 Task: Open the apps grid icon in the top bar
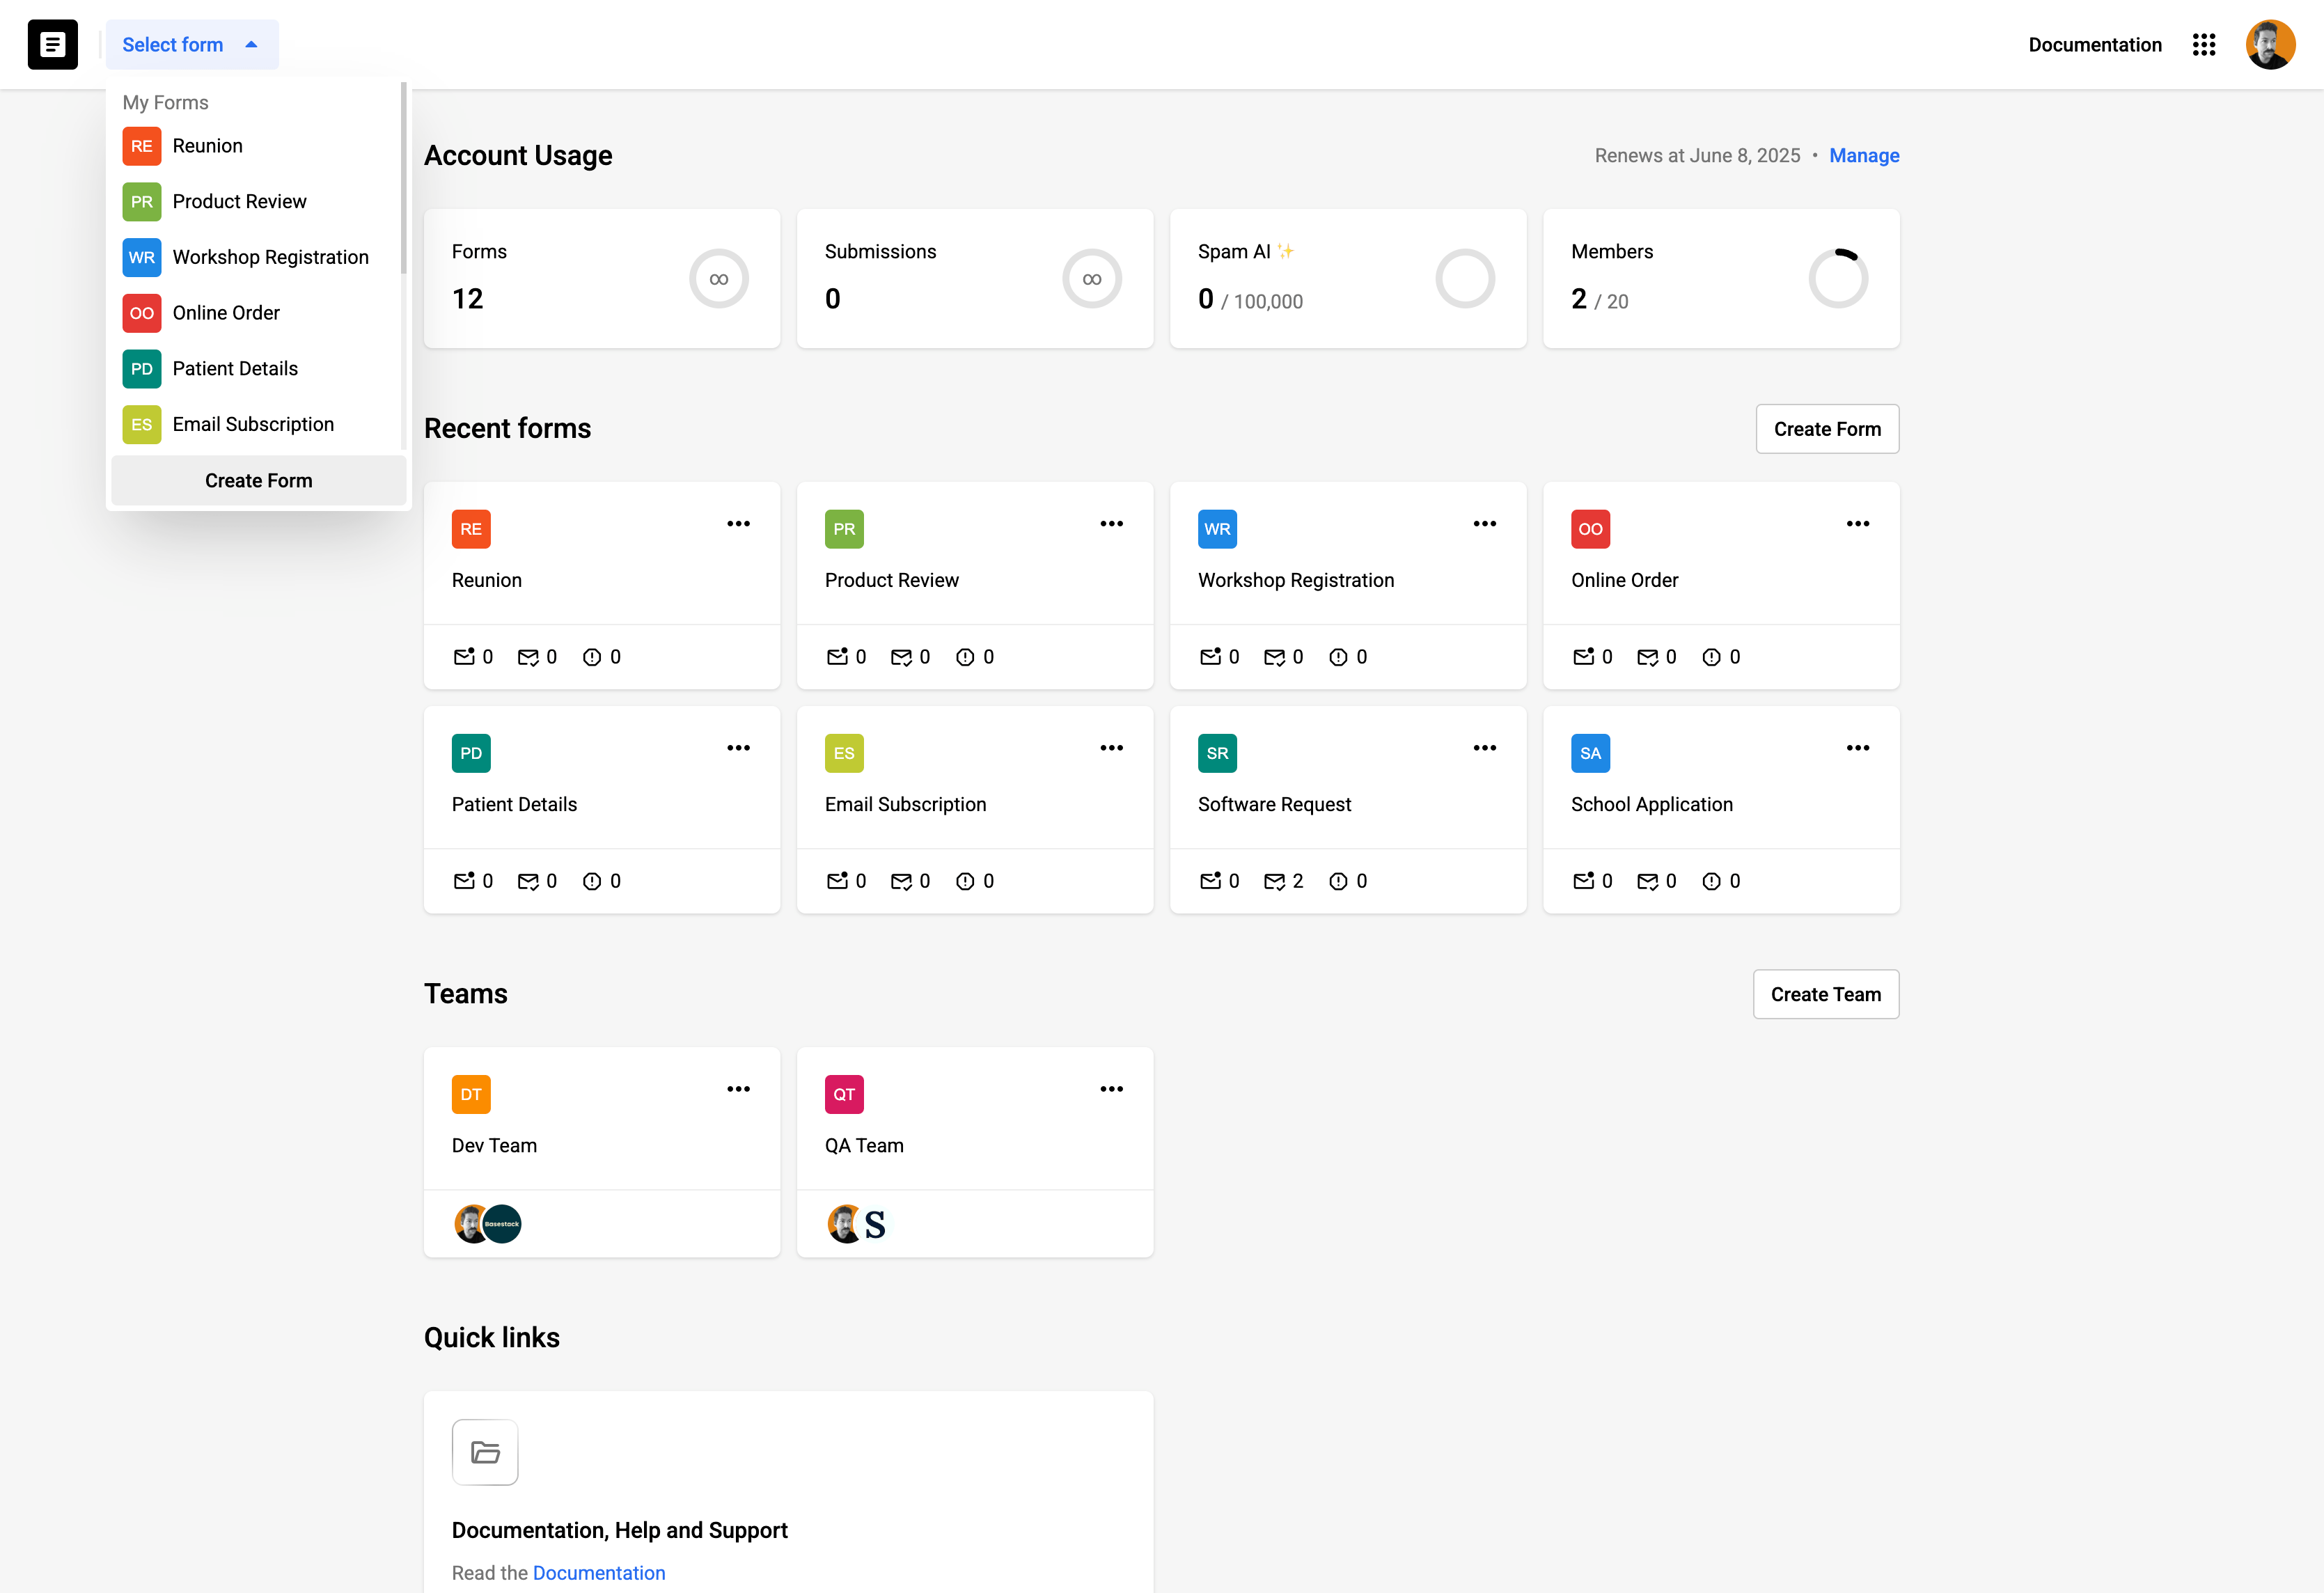2204,44
